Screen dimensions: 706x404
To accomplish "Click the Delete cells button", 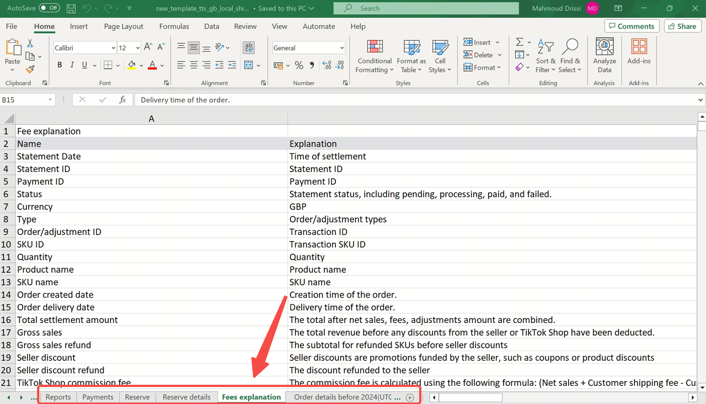I will (483, 55).
